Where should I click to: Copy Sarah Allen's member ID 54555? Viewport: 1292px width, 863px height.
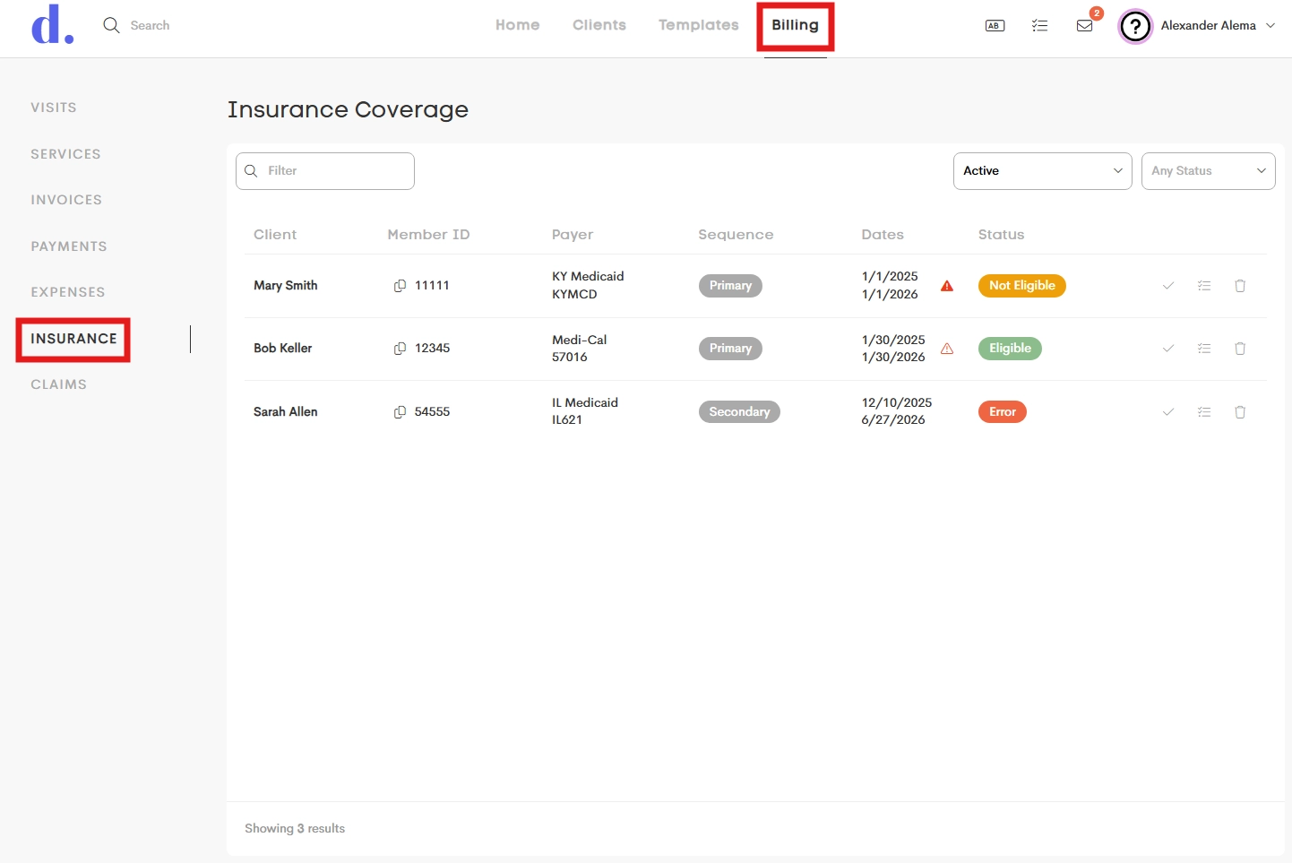(400, 412)
